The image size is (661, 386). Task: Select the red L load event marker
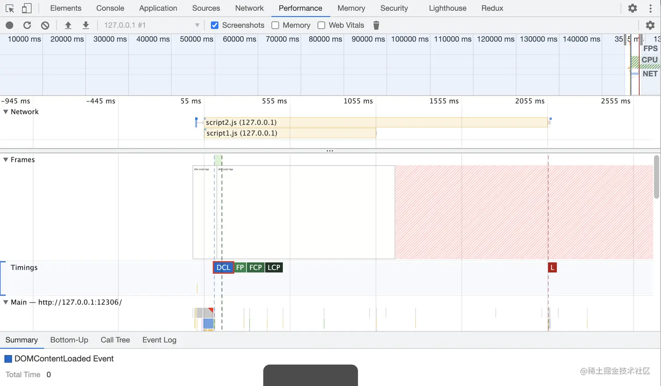tap(552, 268)
